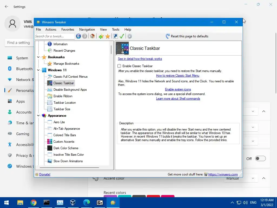Click the green checkmark toolbar icon
This screenshot has width=277, height=208.
(x=122, y=36)
